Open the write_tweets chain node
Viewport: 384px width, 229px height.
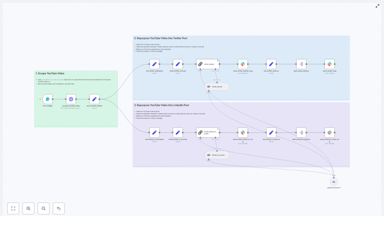coord(207,64)
